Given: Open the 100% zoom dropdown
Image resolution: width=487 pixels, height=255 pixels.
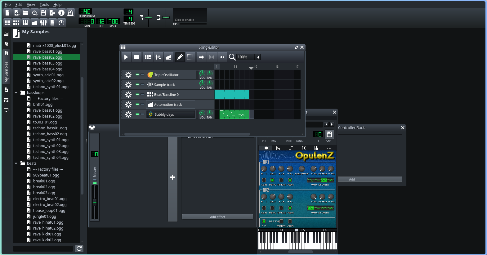Looking at the screenshot, I should pos(258,57).
